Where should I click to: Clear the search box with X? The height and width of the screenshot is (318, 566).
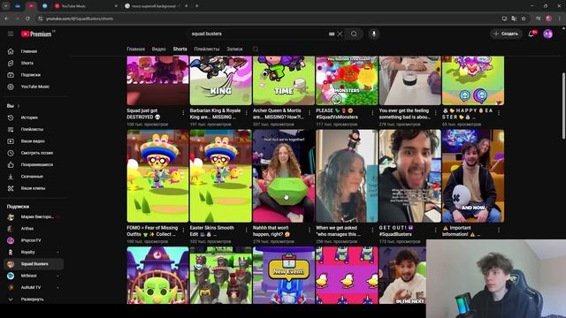point(340,34)
